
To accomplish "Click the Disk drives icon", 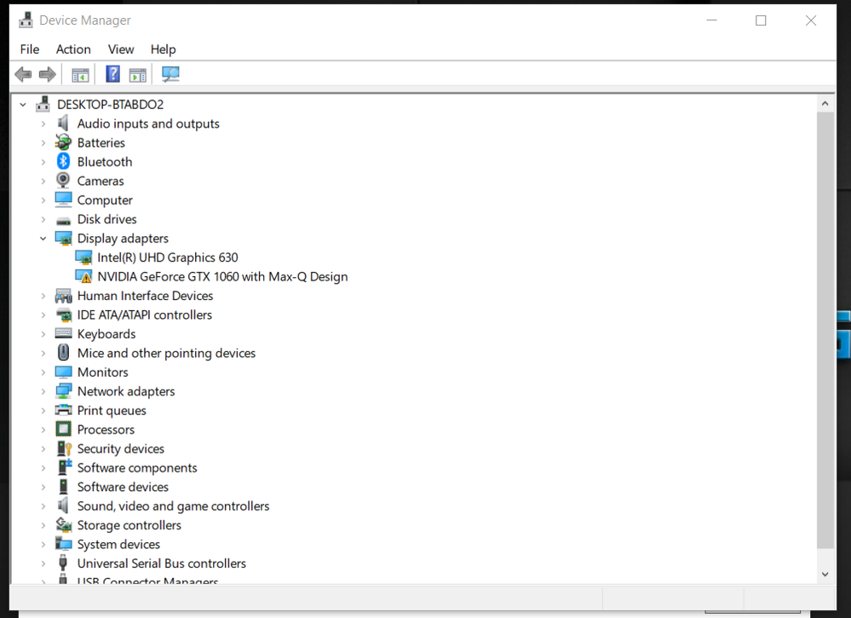I will pyautogui.click(x=64, y=220).
